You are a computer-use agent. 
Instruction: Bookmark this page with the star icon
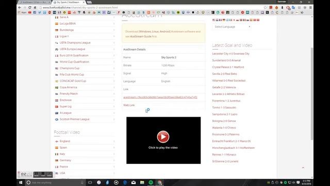pyautogui.click(x=266, y=7)
